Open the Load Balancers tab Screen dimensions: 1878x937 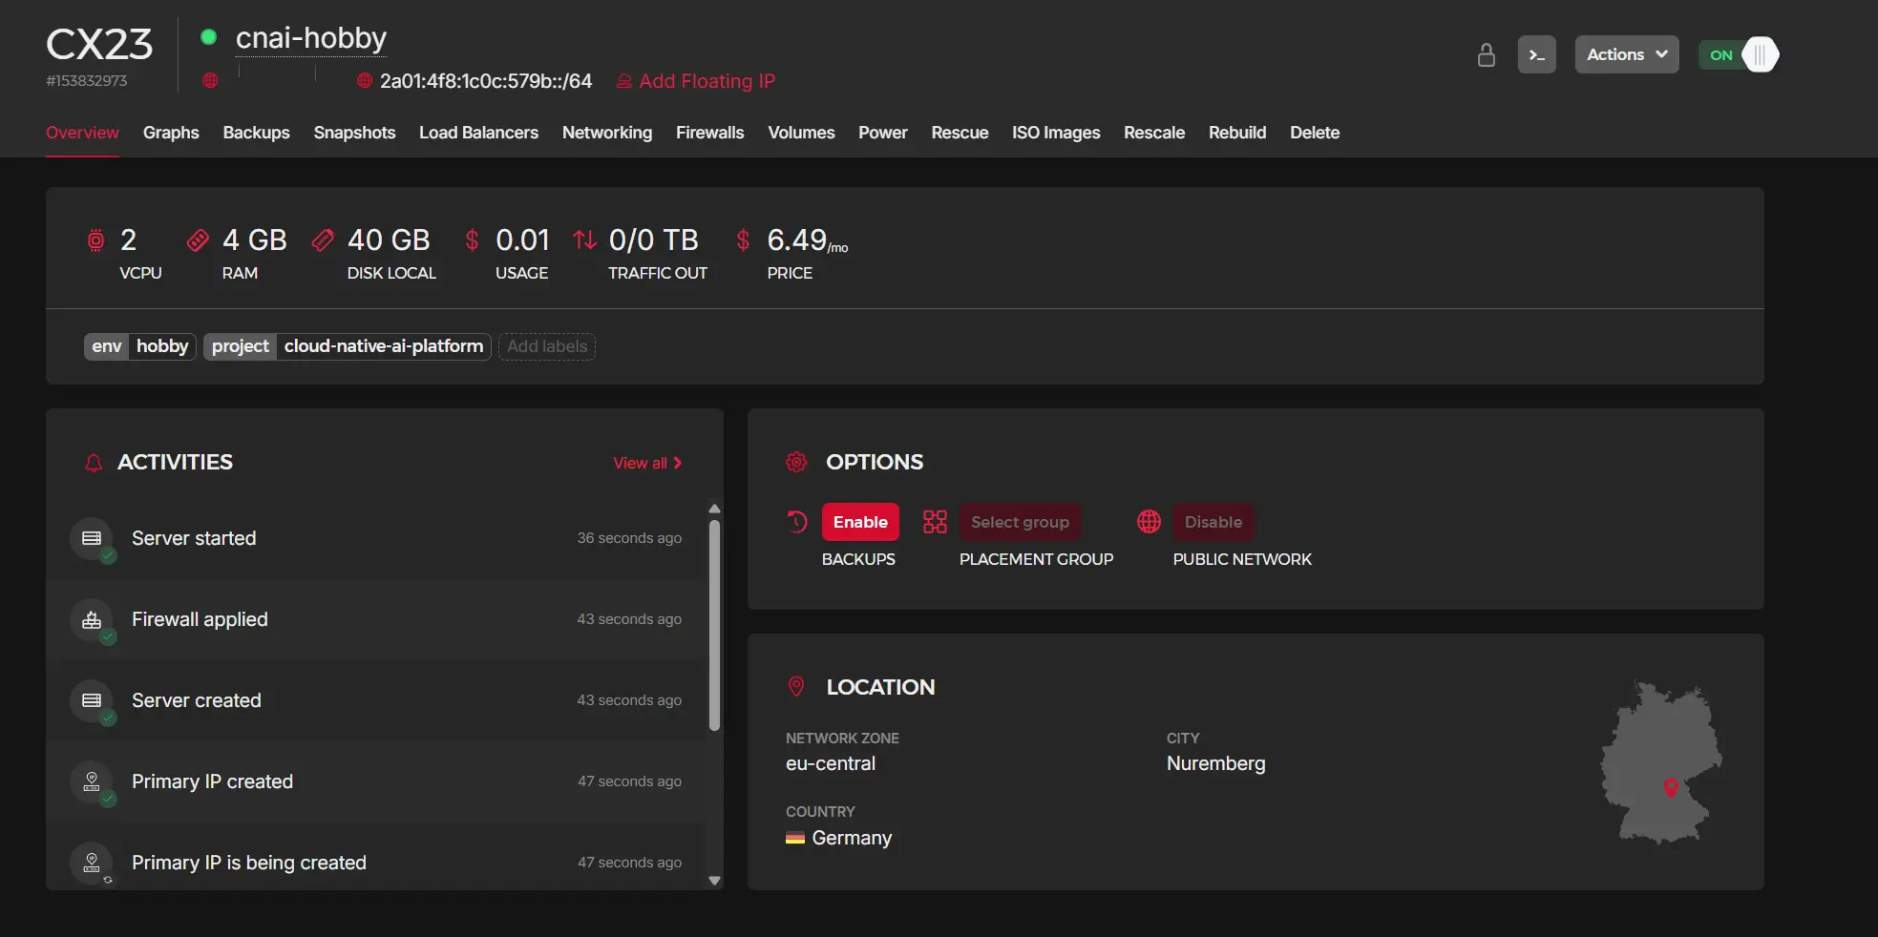[478, 133]
